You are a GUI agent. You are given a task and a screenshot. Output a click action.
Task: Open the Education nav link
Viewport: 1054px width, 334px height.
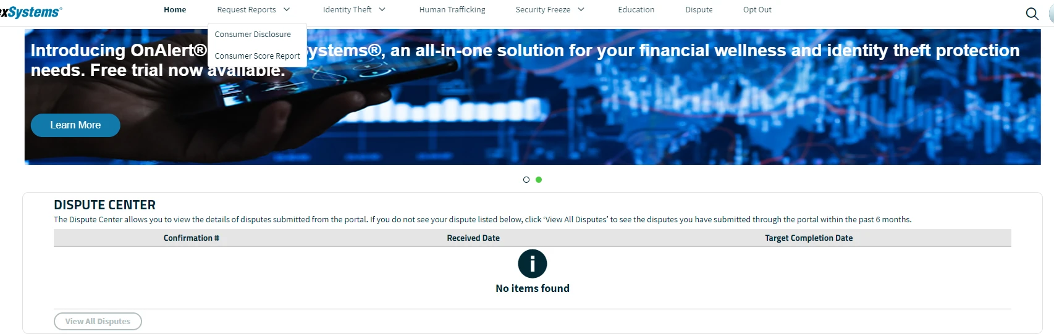click(636, 10)
